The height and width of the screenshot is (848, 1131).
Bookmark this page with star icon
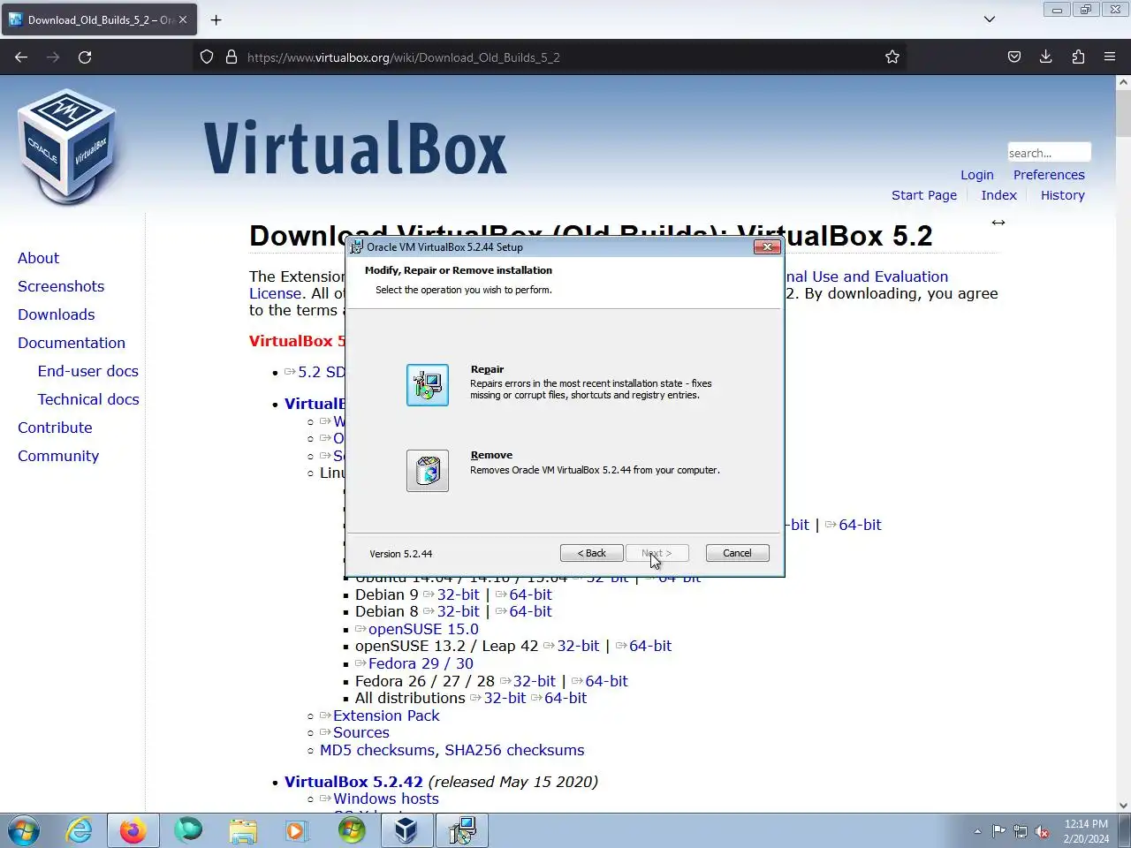click(892, 57)
